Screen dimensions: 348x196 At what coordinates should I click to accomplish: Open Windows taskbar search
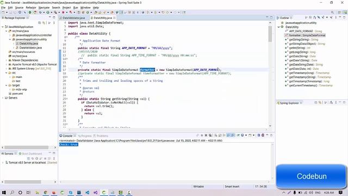pyautogui.click(x=12, y=192)
